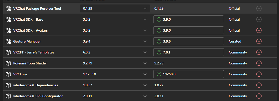Click the VRChat Package Resolver Tool package icon
This screenshot has height=101, width=279.
[8, 8]
